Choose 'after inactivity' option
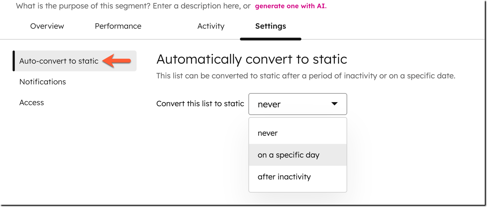This screenshot has width=487, height=207. coord(284,176)
